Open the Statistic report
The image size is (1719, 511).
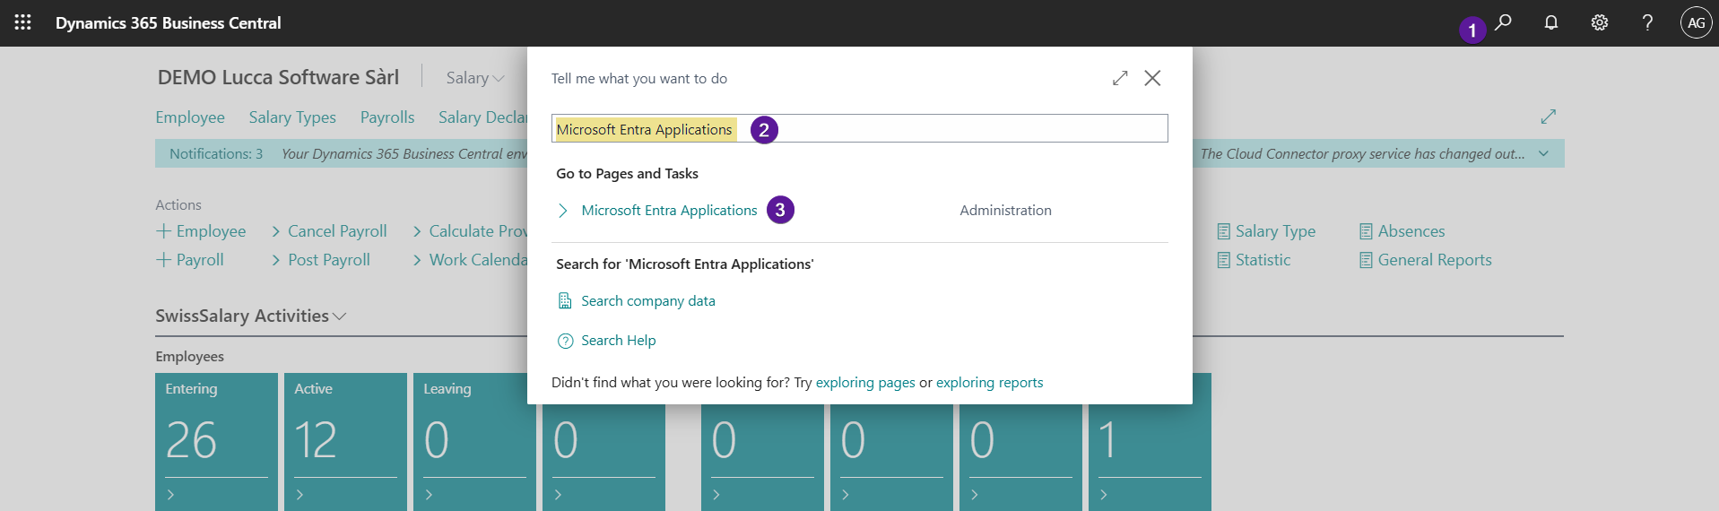coord(1263,260)
